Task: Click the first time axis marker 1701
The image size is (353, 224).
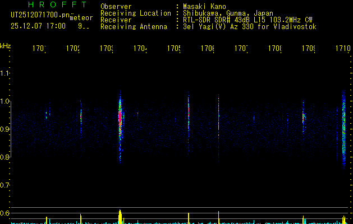Action: coord(39,49)
